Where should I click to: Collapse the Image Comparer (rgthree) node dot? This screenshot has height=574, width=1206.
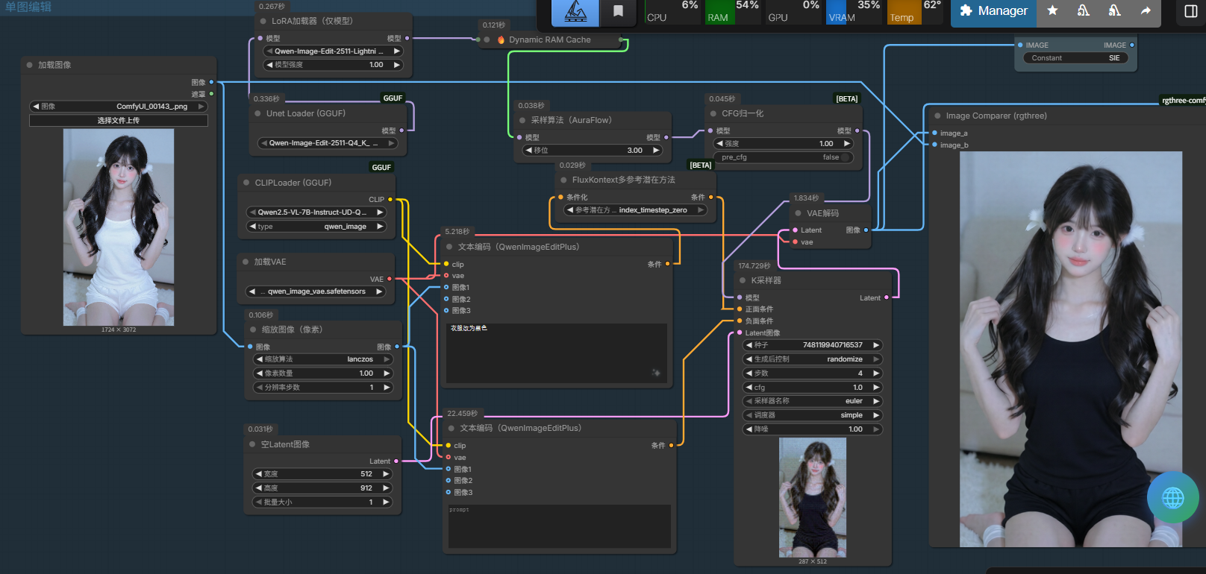click(937, 116)
